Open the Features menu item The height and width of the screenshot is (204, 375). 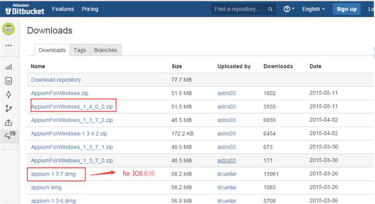click(63, 9)
